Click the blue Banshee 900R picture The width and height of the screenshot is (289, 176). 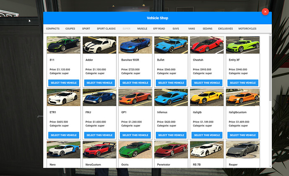pos(135,45)
